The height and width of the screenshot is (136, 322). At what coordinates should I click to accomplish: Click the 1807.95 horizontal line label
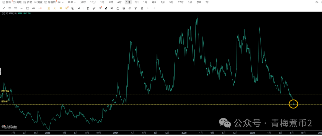pos(4,91)
